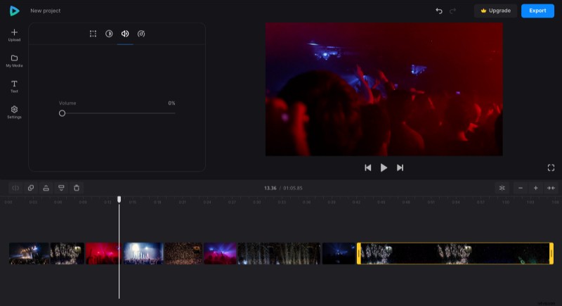Click the left yellow trim handle of selected clip
This screenshot has height=306, width=562.
[359, 253]
